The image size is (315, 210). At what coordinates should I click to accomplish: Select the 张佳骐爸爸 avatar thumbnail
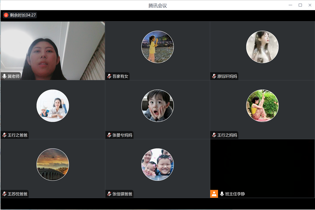click(x=157, y=164)
